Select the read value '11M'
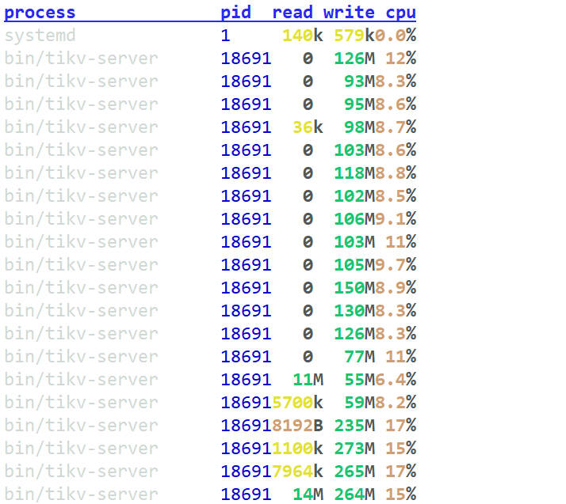 [308, 379]
